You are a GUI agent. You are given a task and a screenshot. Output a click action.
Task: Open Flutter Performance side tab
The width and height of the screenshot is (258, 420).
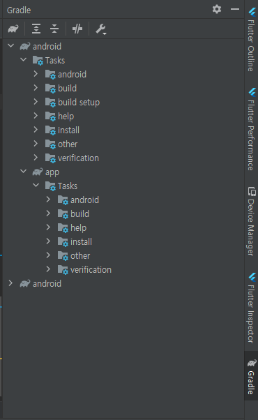251,129
